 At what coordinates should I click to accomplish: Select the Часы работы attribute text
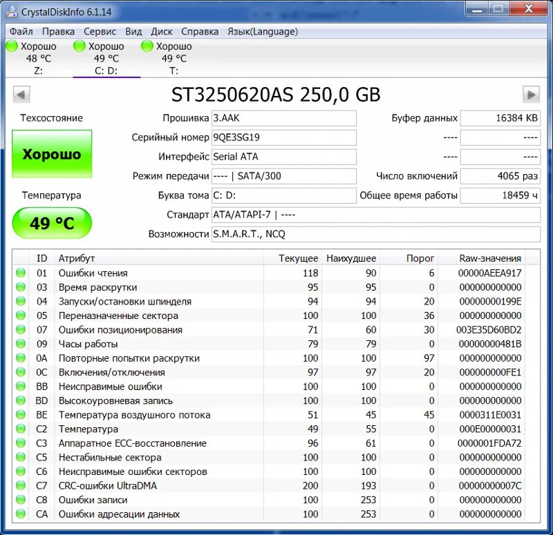(88, 344)
